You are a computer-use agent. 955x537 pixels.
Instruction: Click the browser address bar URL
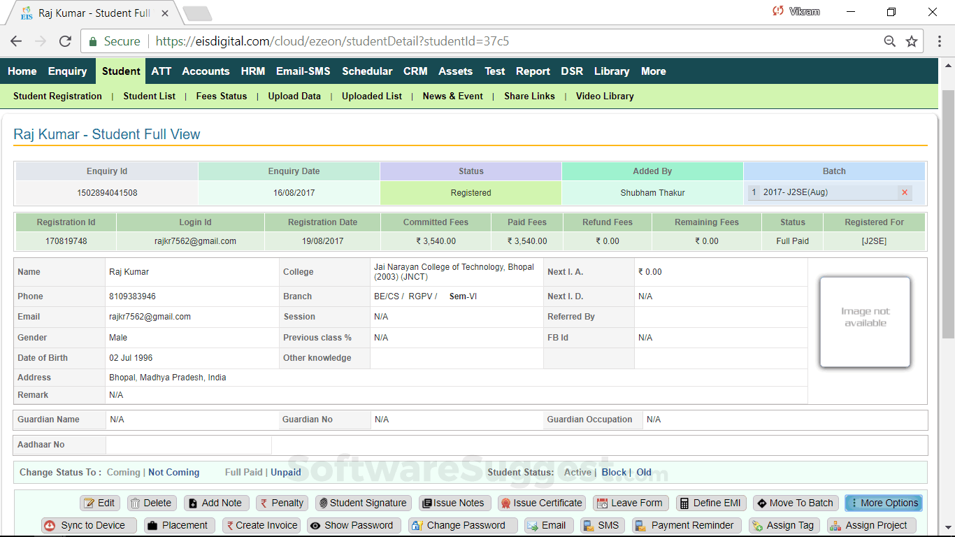tap(332, 41)
